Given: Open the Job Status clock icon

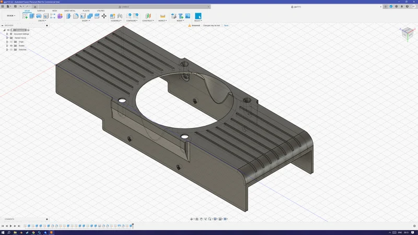Looking at the screenshot, I should point(397,7).
